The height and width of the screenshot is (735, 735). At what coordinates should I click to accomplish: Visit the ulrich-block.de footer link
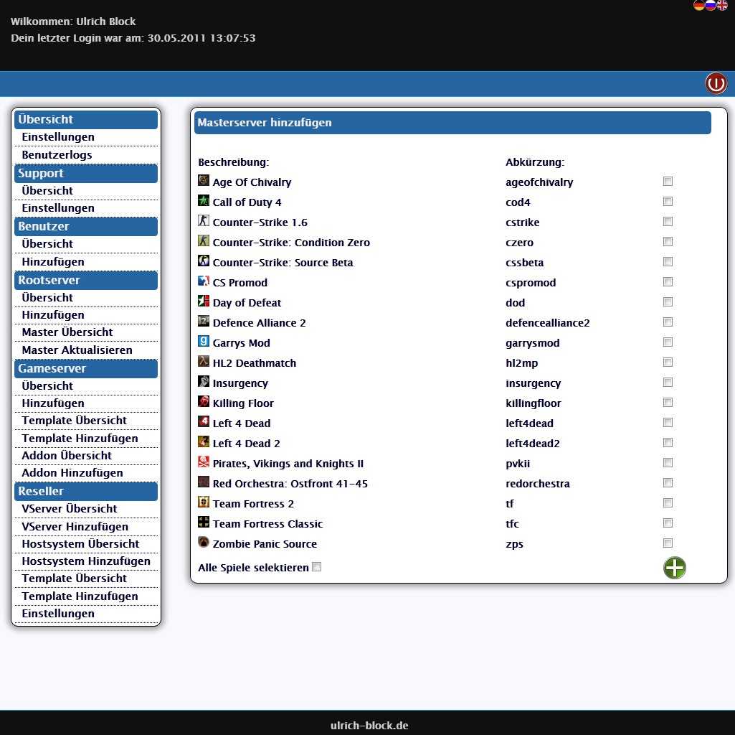click(x=369, y=725)
